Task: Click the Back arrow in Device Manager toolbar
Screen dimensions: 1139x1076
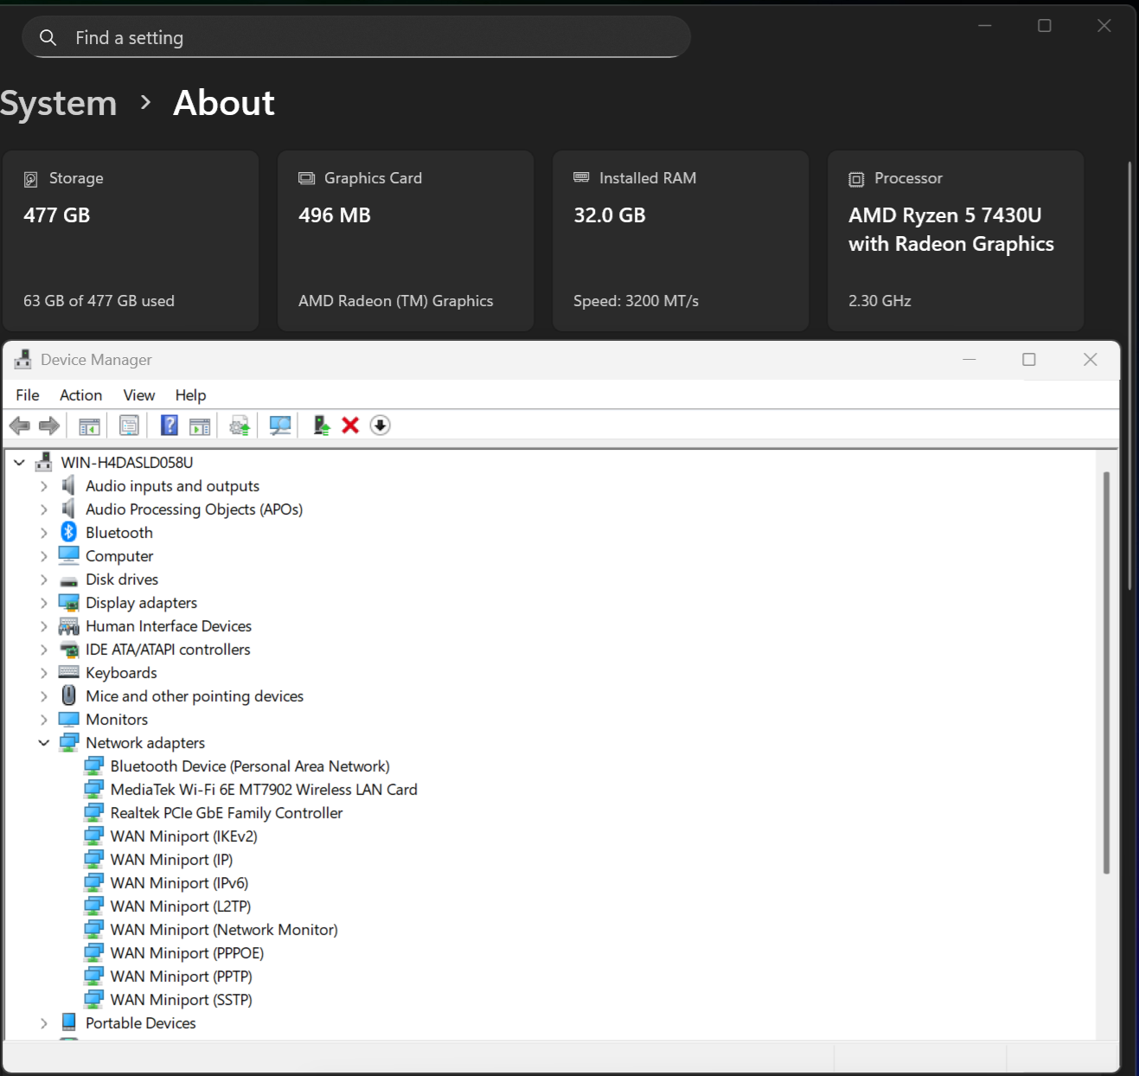Action: [x=19, y=426]
